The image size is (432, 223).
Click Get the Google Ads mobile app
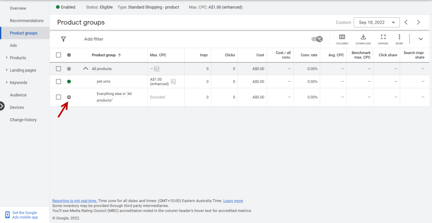coord(24,215)
